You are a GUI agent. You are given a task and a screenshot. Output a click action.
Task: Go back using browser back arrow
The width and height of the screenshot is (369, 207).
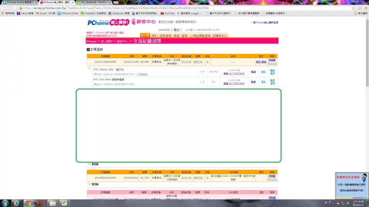(3, 8)
